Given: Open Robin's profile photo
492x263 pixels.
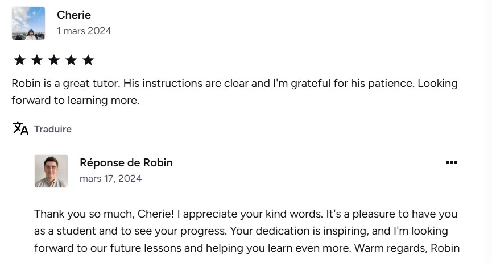Looking at the screenshot, I should 51,171.
